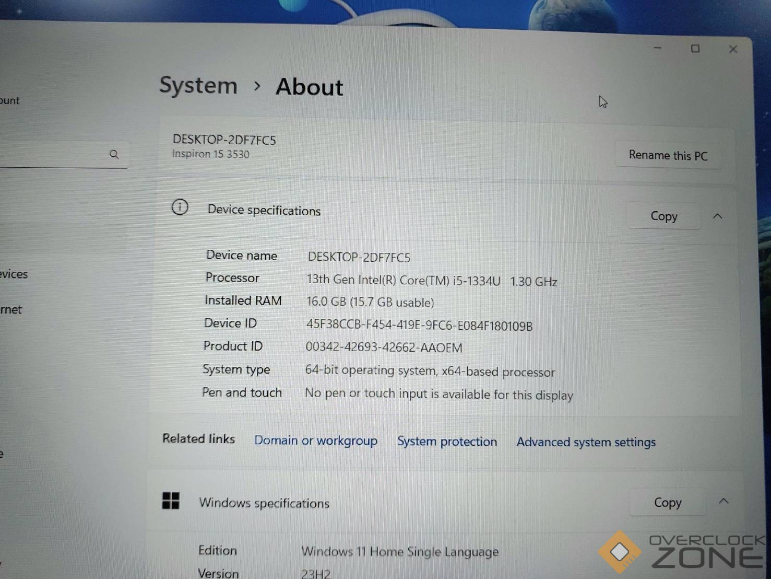Image resolution: width=771 pixels, height=579 pixels.
Task: Click Rename this PC button
Action: [668, 155]
